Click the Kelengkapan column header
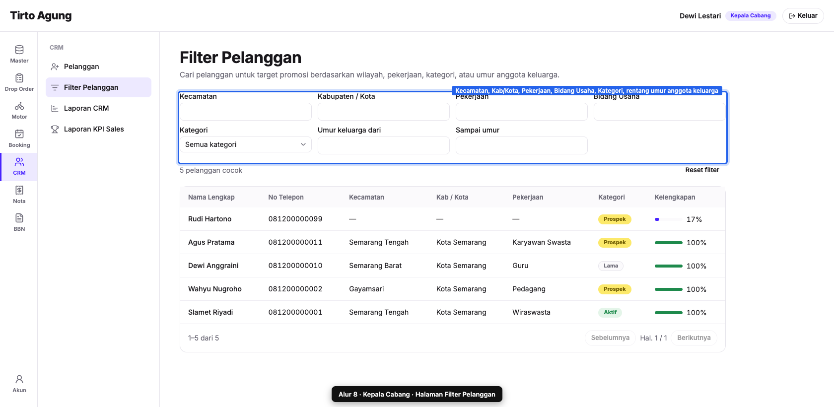This screenshot has height=407, width=834. [675, 197]
